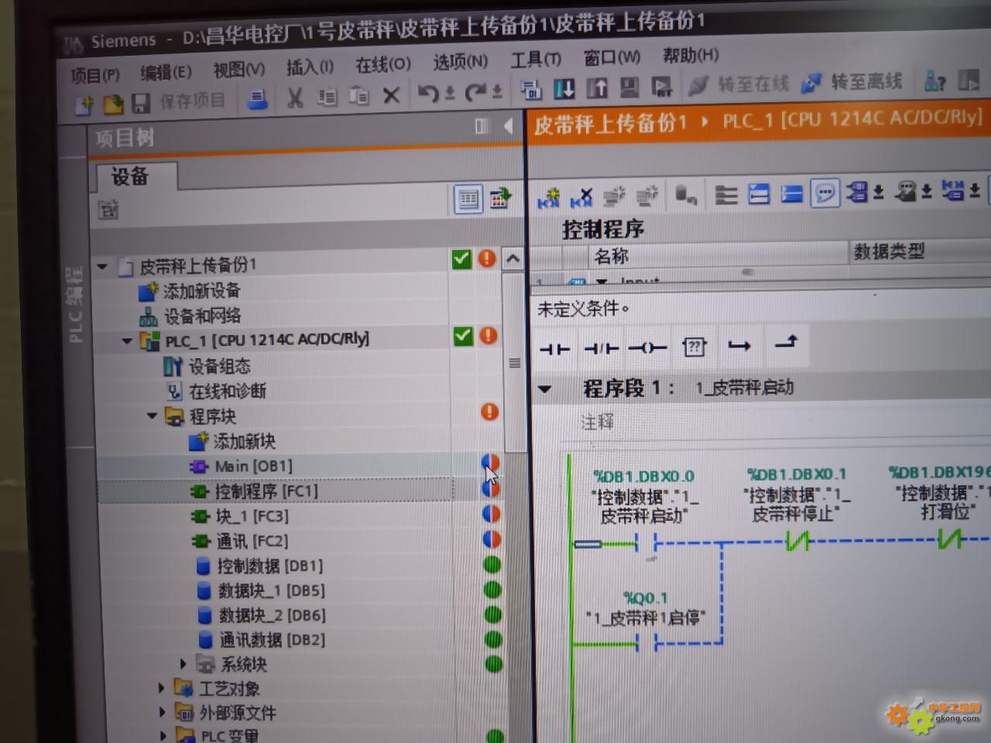Select 控制数据 [DB1] data block
Image resolution: width=991 pixels, height=743 pixels.
coord(260,566)
